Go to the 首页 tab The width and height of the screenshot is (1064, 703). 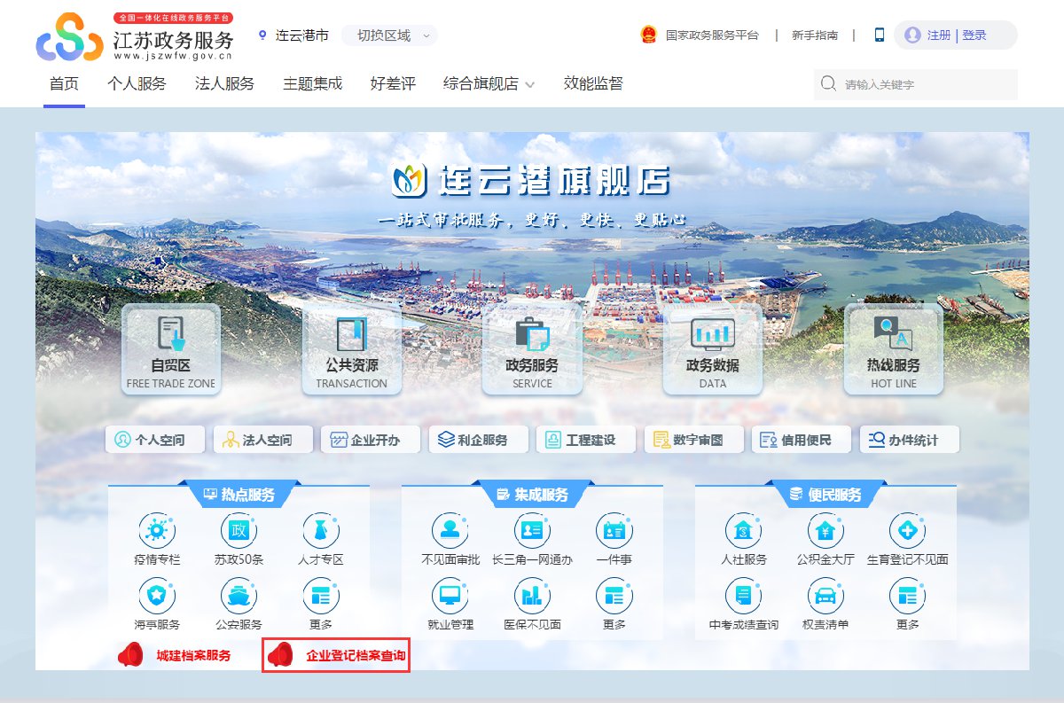(64, 83)
